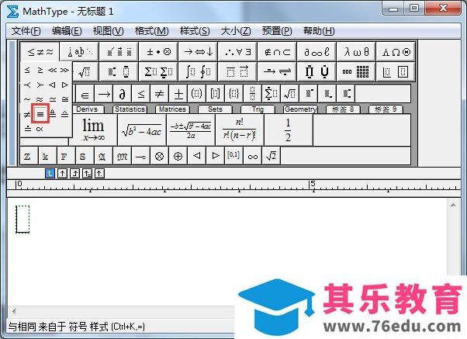Viewport: 467px width, 339px height.
Task: Insert the right arrow (→) from the small bar
Action: click(x=104, y=95)
